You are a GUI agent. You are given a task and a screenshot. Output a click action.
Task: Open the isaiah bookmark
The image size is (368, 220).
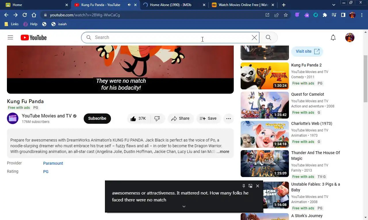tap(59, 24)
